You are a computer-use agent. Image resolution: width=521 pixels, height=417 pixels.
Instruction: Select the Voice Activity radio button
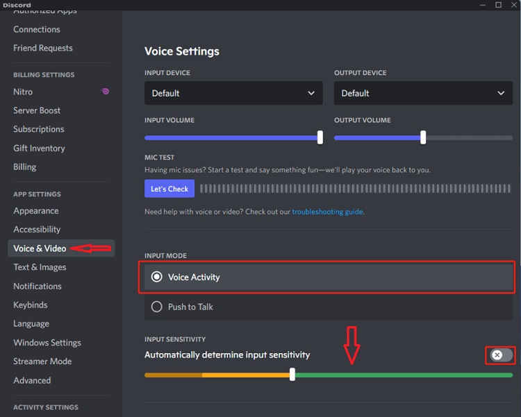click(157, 277)
